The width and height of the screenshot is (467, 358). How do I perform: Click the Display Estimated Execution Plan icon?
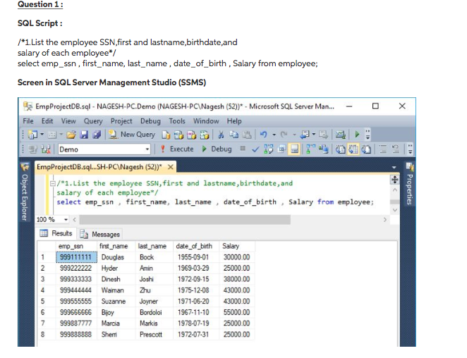[268, 149]
